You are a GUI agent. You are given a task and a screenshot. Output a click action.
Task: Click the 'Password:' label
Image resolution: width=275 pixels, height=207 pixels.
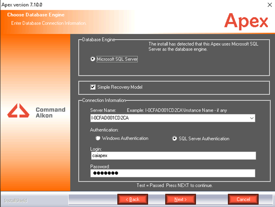click(100, 166)
